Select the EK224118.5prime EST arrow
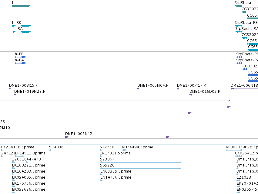Viewport: 258px width, 194px height. point(2,150)
